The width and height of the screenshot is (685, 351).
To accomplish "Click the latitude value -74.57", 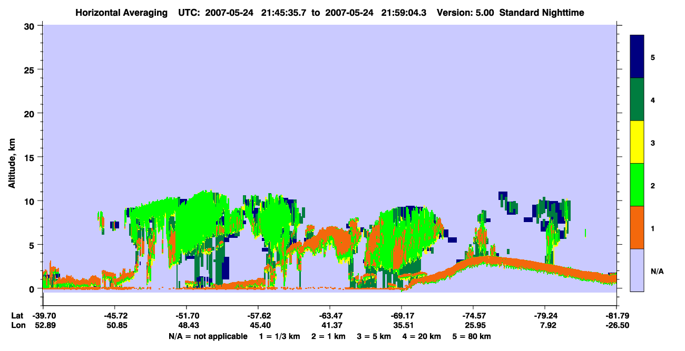I will [x=473, y=316].
